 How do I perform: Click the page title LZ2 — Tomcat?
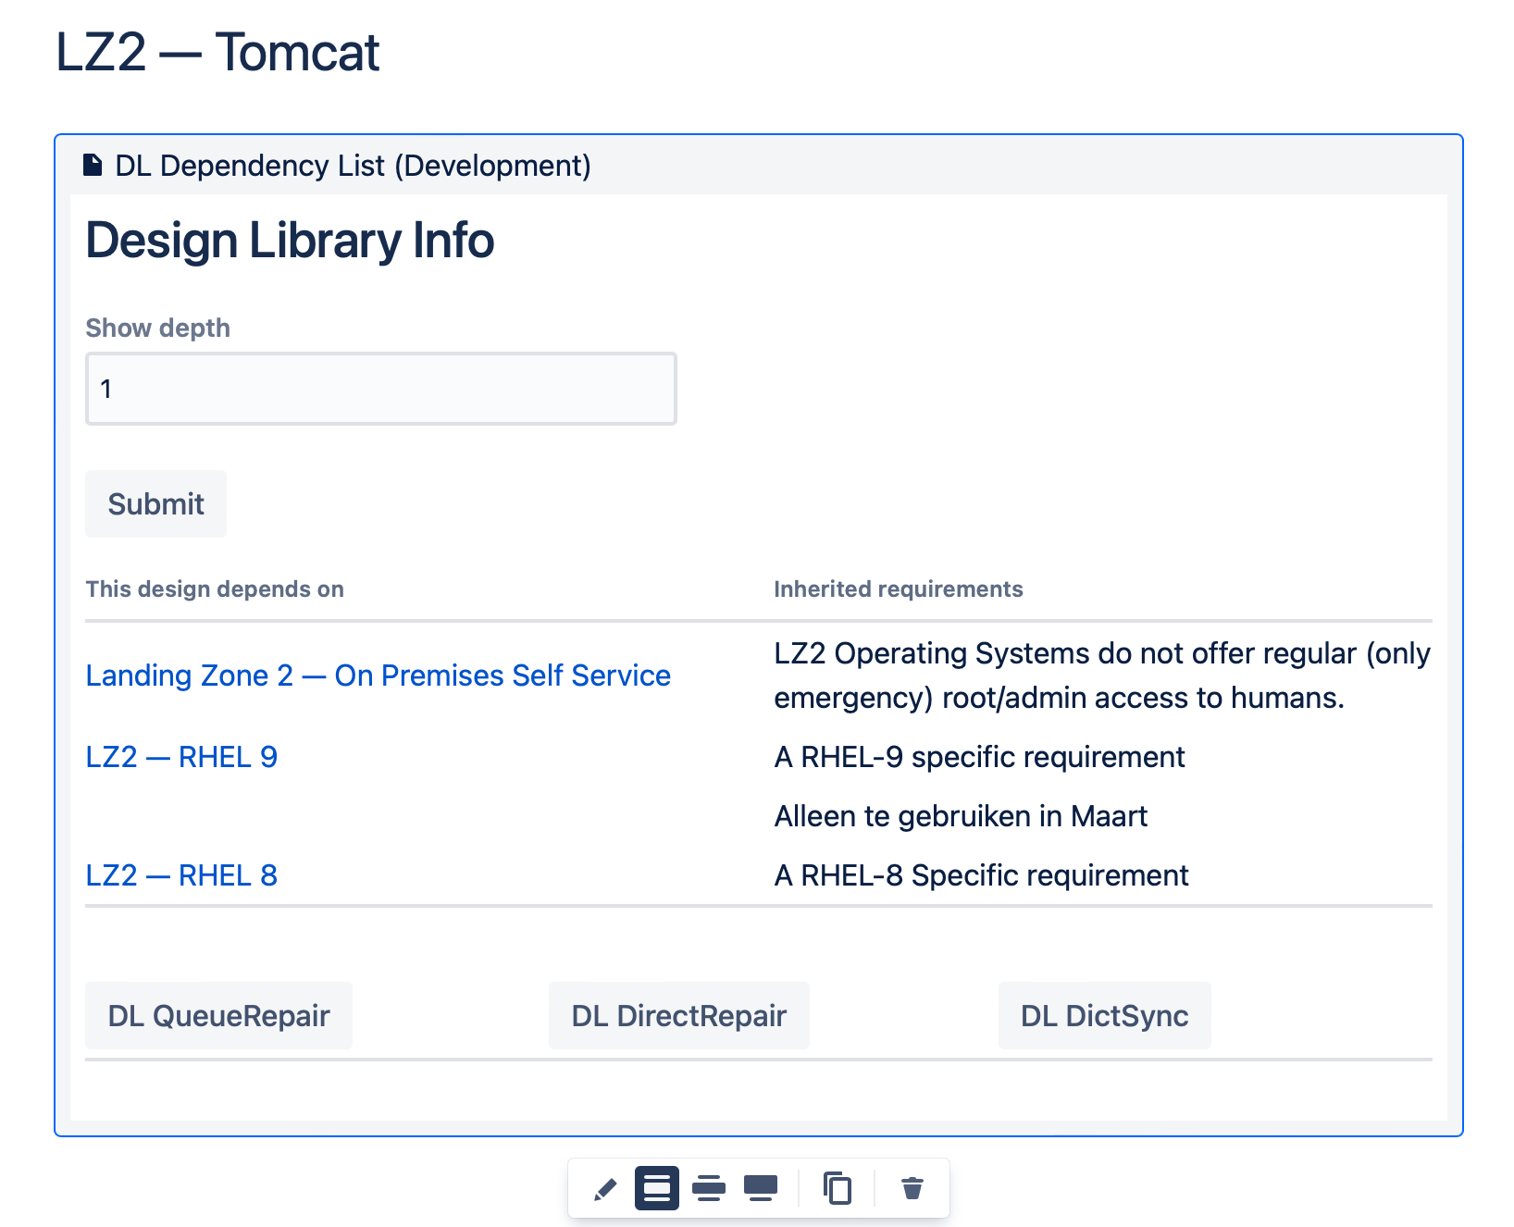pyautogui.click(x=217, y=53)
